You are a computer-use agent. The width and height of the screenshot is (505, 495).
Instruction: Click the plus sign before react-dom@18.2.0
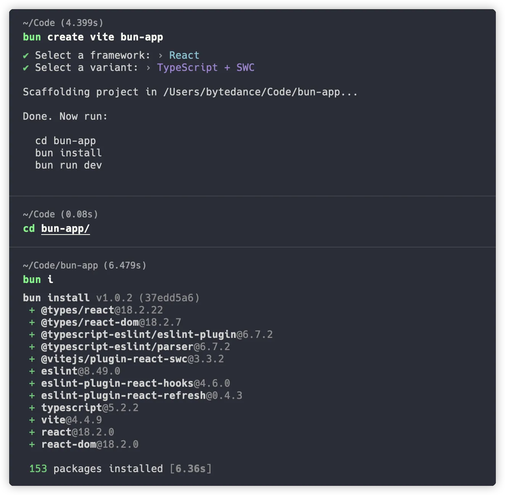click(x=32, y=444)
